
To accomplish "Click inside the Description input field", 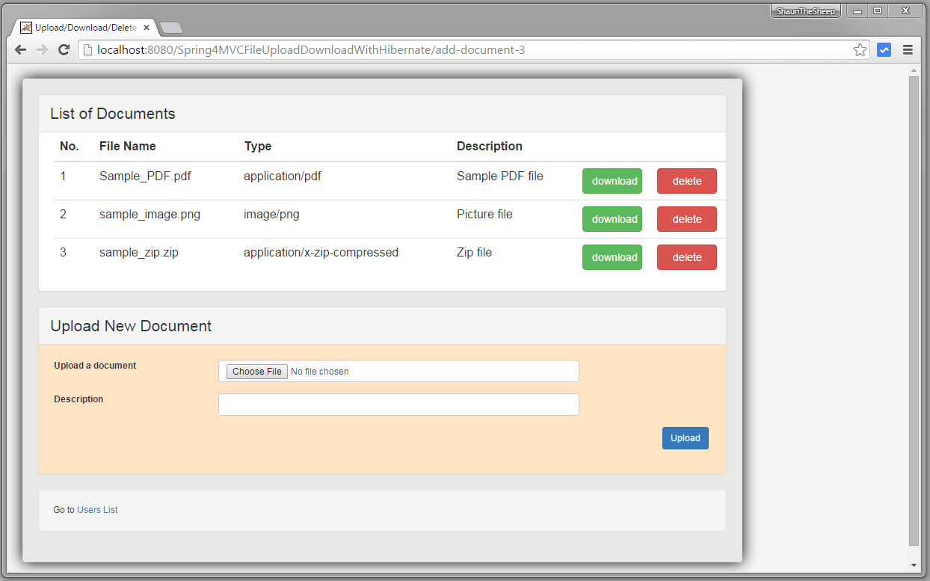I will tap(398, 405).
